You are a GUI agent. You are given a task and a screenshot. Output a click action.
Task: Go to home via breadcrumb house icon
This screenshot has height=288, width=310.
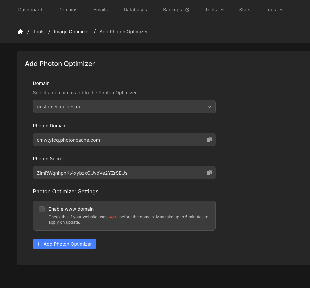(x=20, y=32)
